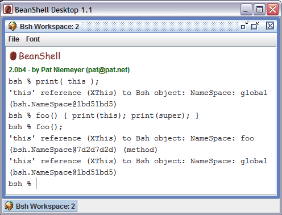The width and height of the screenshot is (282, 215).
Task: Click the red BeanShell logo text
Action: (x=39, y=56)
